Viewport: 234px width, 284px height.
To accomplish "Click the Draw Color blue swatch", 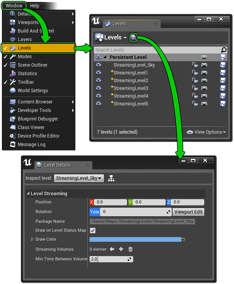I will coord(136,239).
